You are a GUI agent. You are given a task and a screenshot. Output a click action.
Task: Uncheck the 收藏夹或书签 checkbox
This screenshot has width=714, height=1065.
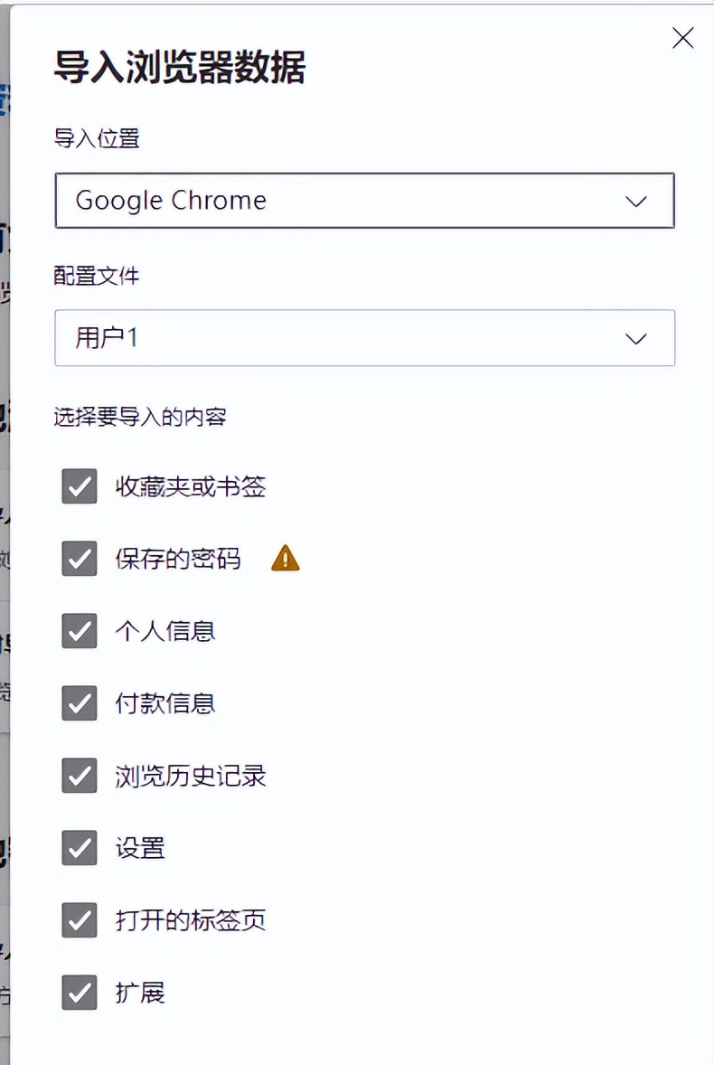tap(79, 486)
